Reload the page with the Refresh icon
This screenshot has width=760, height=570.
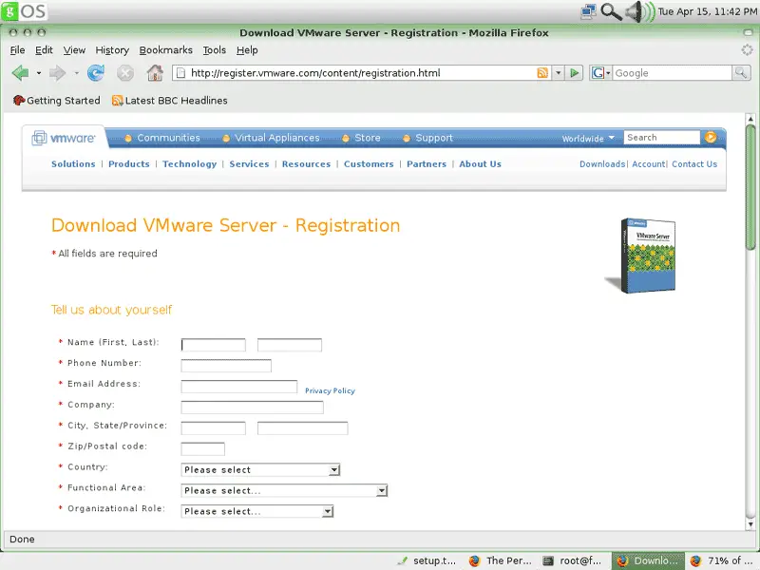tap(96, 73)
